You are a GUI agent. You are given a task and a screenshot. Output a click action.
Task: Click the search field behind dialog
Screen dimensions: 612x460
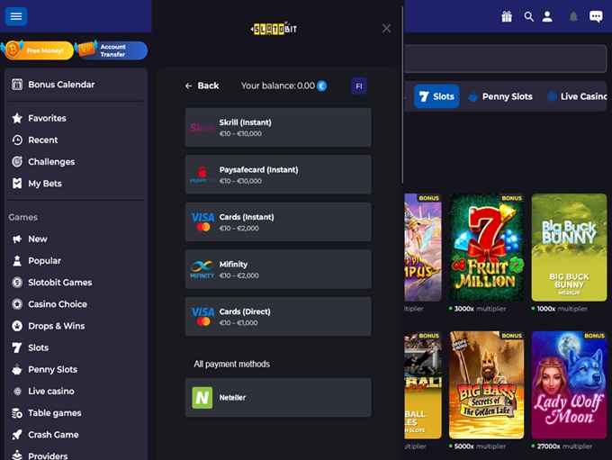506,59
